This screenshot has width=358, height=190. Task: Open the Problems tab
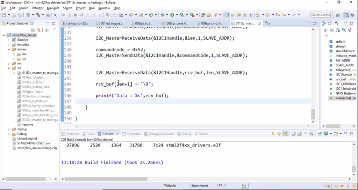(x=70, y=134)
